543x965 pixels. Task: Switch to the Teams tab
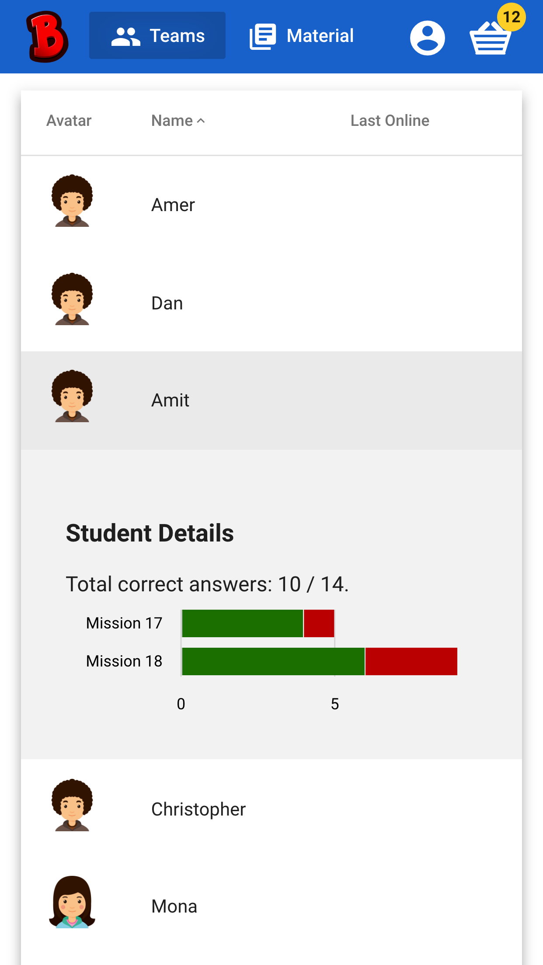(157, 36)
